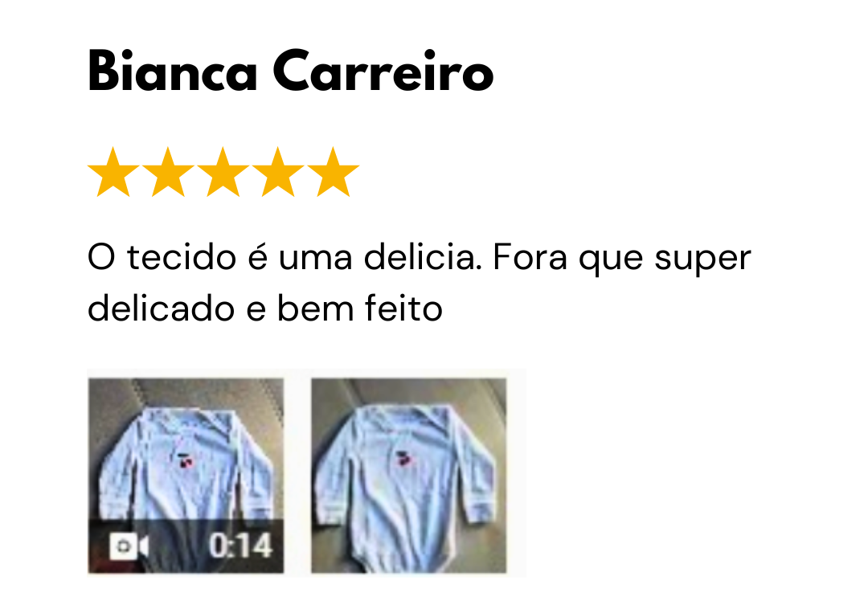Click the phrase 'Fora que super' in review

pyautogui.click(x=621, y=259)
